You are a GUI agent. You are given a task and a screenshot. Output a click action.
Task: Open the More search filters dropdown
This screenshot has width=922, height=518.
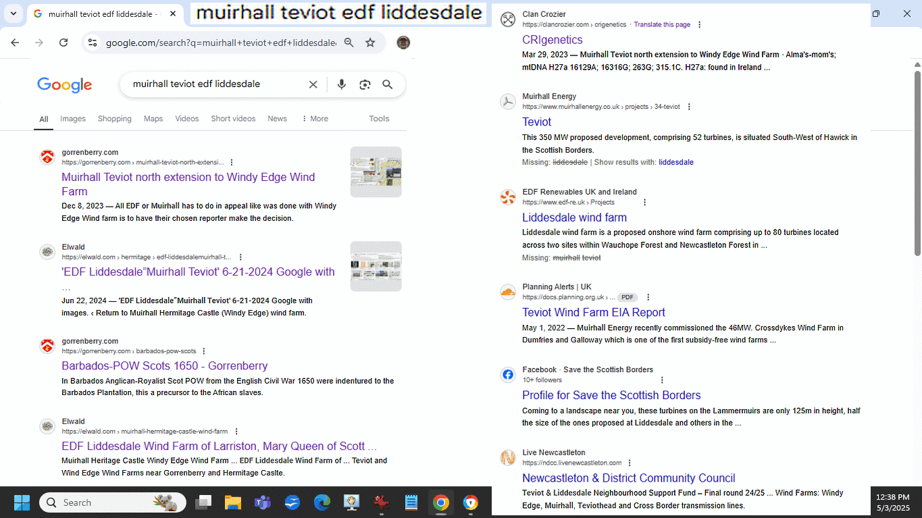coord(315,119)
